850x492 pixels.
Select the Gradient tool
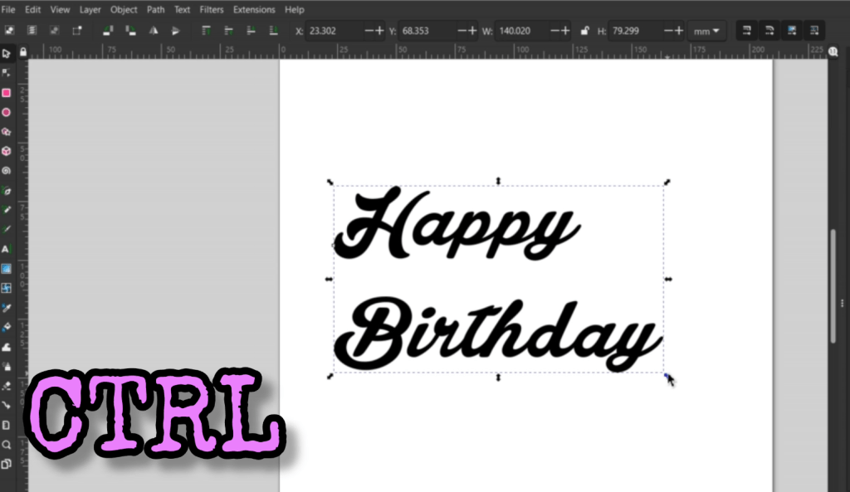click(x=7, y=269)
